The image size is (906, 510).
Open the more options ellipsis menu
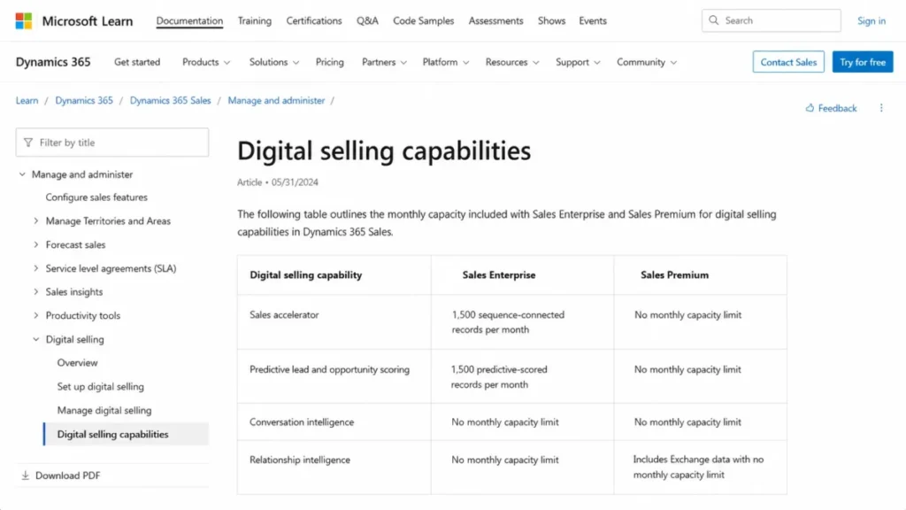tap(881, 108)
